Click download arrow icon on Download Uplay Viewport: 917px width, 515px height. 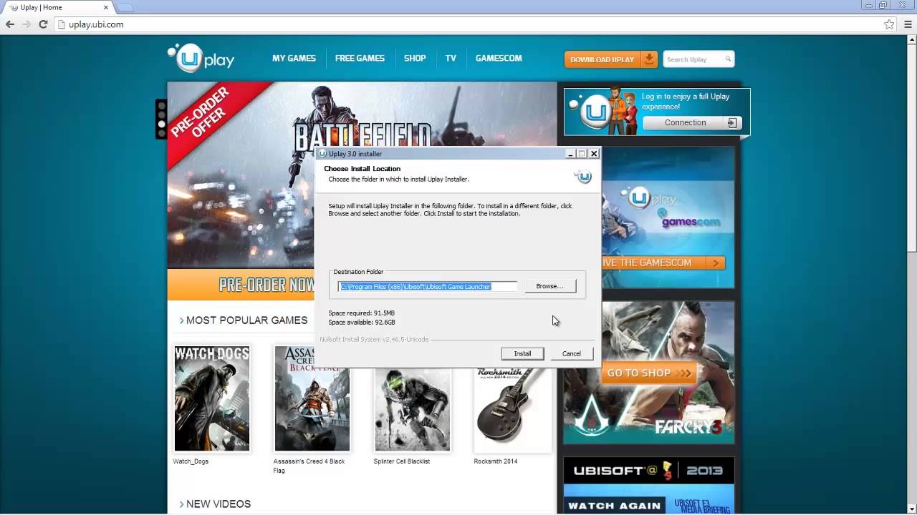pos(649,59)
